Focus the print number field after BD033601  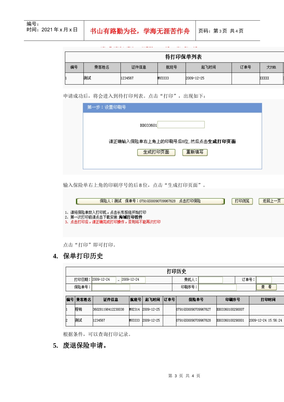click(181, 125)
